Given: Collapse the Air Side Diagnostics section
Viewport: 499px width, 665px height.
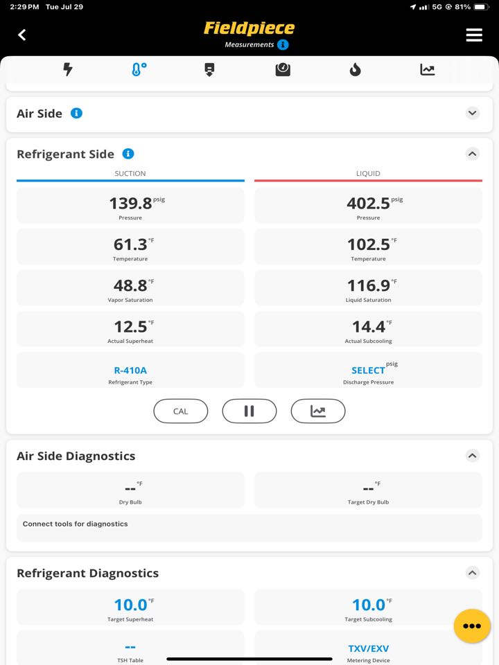Looking at the screenshot, I should pyautogui.click(x=473, y=456).
